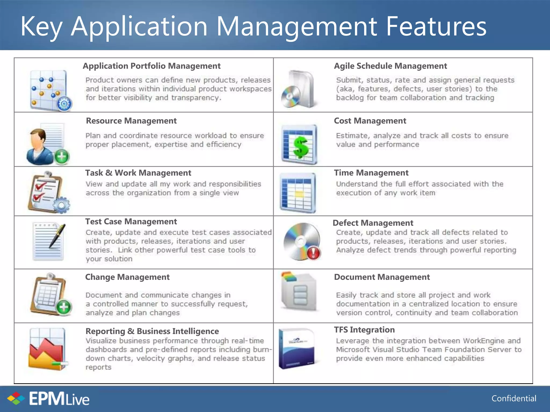Click the EPM Live logo

pos(48,399)
